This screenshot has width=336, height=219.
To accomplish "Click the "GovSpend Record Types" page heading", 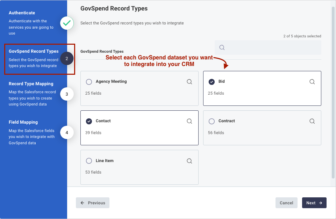I will point(114,8).
